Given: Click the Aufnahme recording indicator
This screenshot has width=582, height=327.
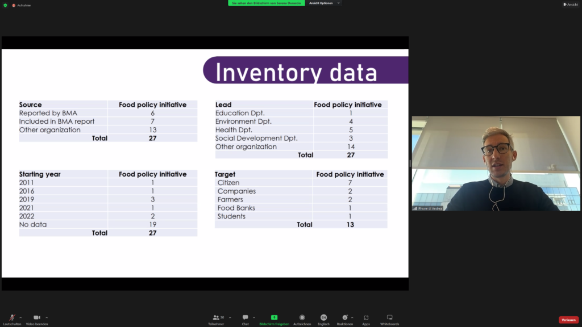Looking at the screenshot, I should point(22,5).
